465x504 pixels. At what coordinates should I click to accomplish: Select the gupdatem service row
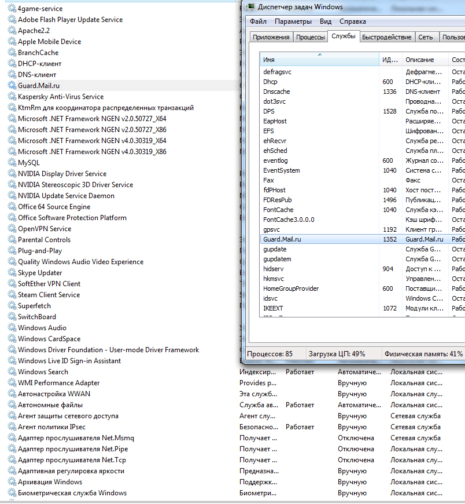[362, 259]
